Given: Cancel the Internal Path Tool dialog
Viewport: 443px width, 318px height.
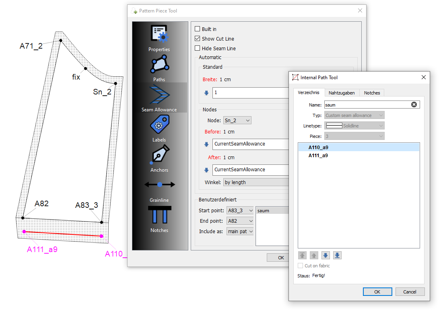Looking at the screenshot, I should (410, 292).
